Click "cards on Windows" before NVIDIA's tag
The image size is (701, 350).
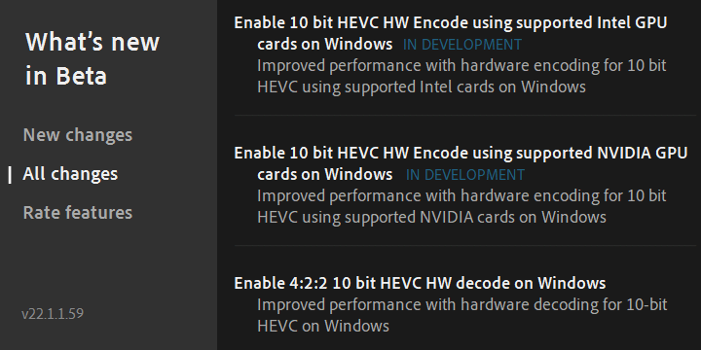(x=325, y=175)
